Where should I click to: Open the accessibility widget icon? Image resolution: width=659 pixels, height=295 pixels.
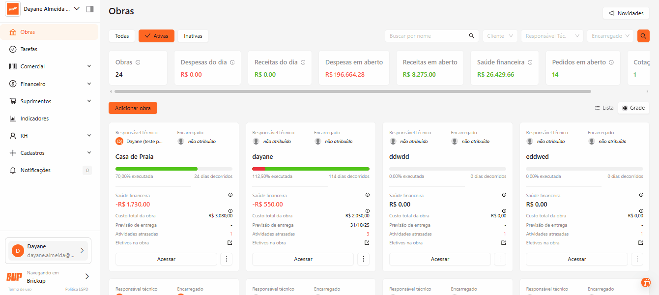pyautogui.click(x=646, y=282)
